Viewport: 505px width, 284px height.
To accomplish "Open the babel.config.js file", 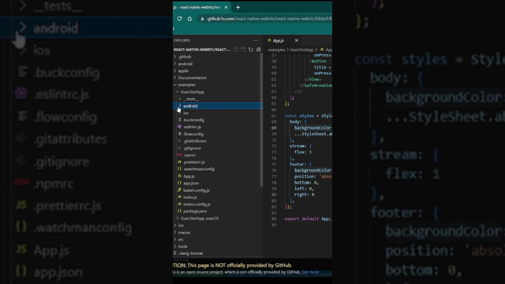I will pos(218,190).
